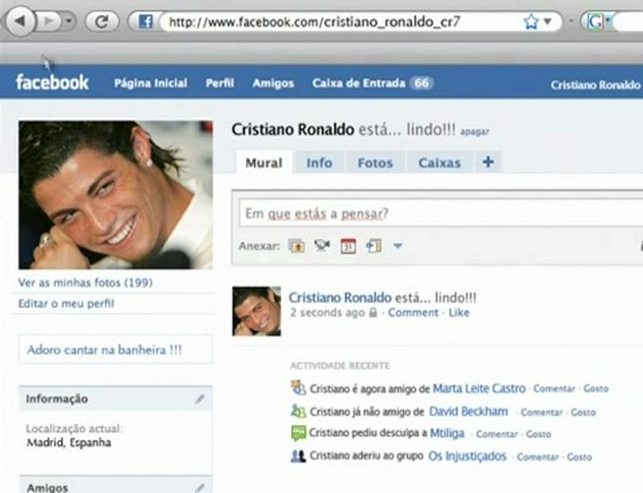
Task: Attach a video using the camera icon
Action: point(322,246)
